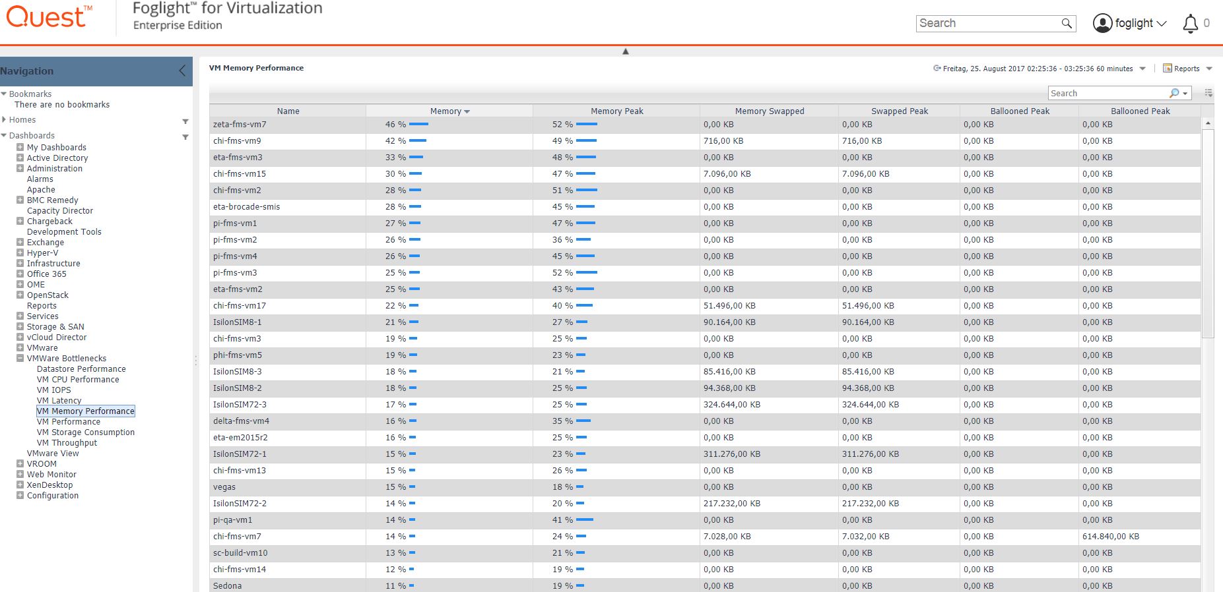
Task: Expand the VROOM node
Action: 20,463
